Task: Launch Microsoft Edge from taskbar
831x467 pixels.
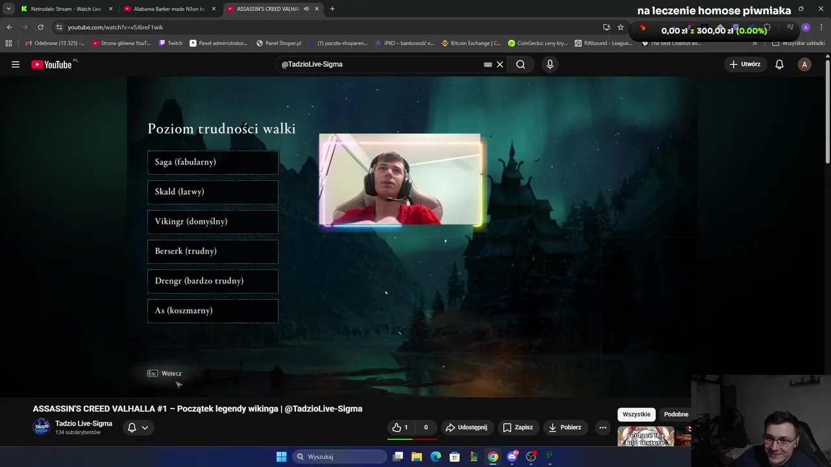Action: point(436,457)
